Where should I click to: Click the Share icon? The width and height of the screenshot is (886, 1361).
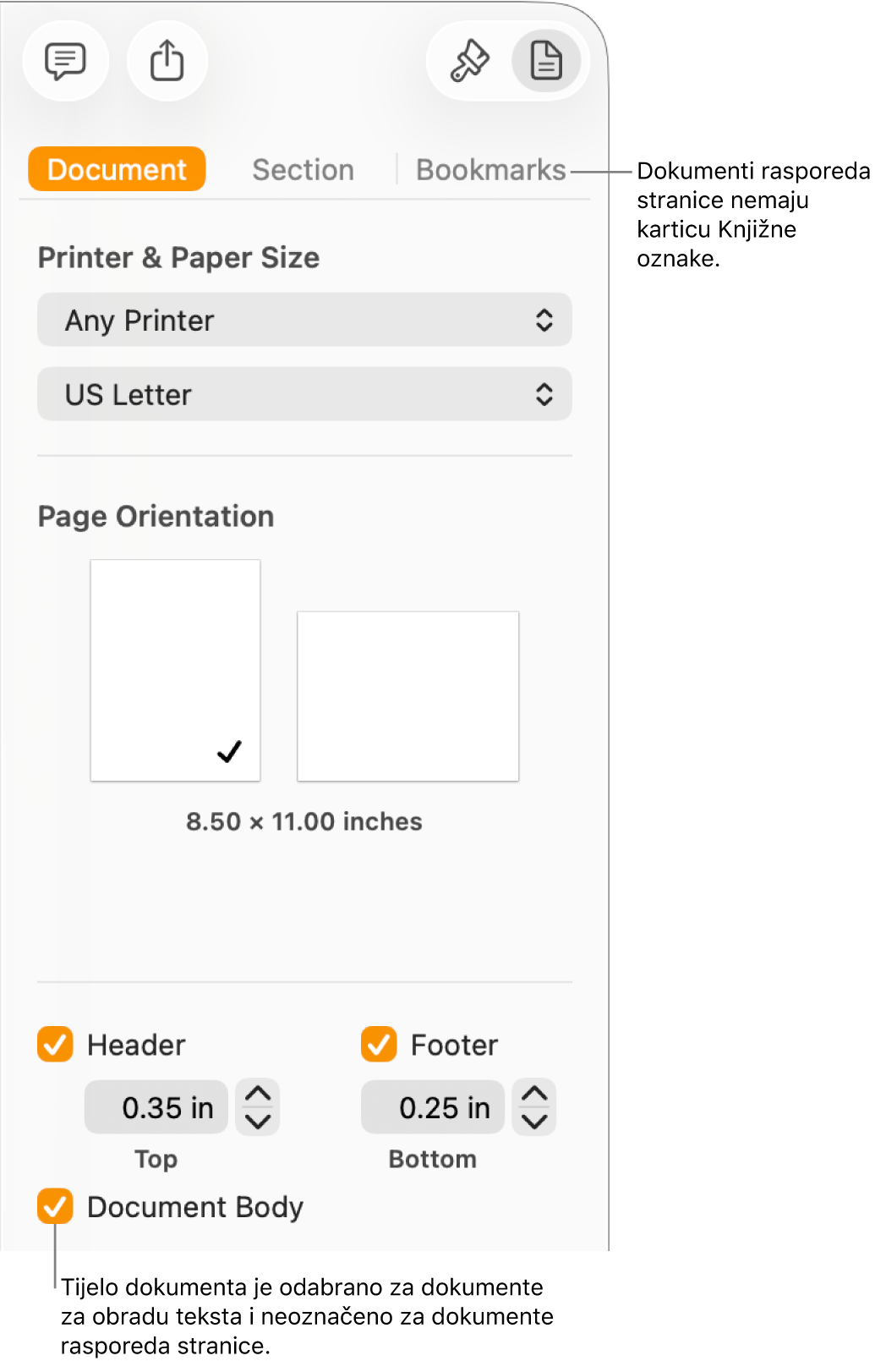167,61
